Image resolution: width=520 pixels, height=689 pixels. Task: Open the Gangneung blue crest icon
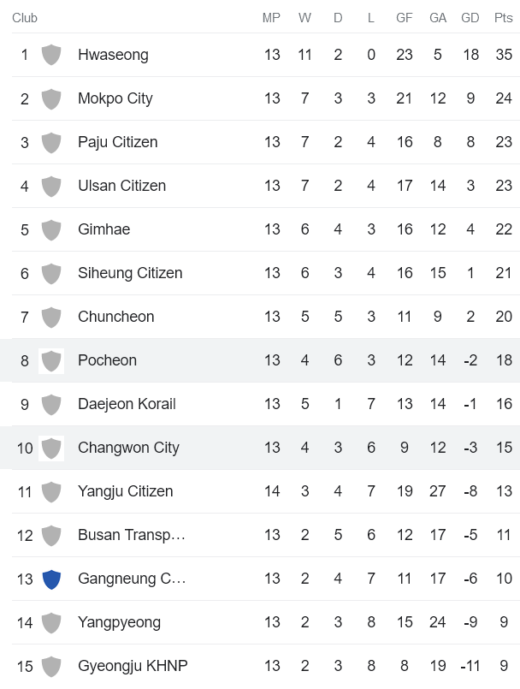click(51, 579)
